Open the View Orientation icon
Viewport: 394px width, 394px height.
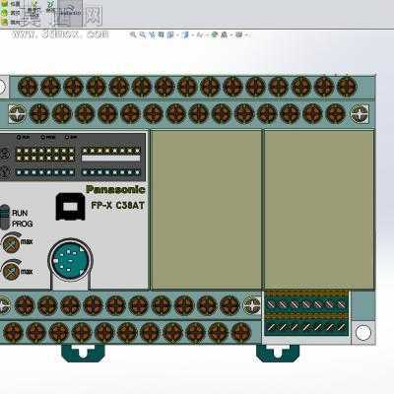tap(169, 34)
